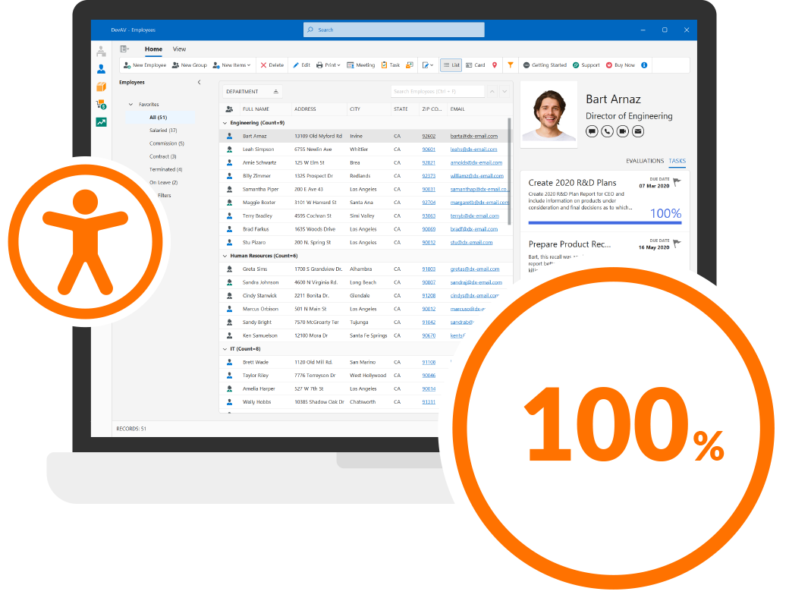Open the New Items dropdown
The width and height of the screenshot is (789, 604).
(232, 65)
